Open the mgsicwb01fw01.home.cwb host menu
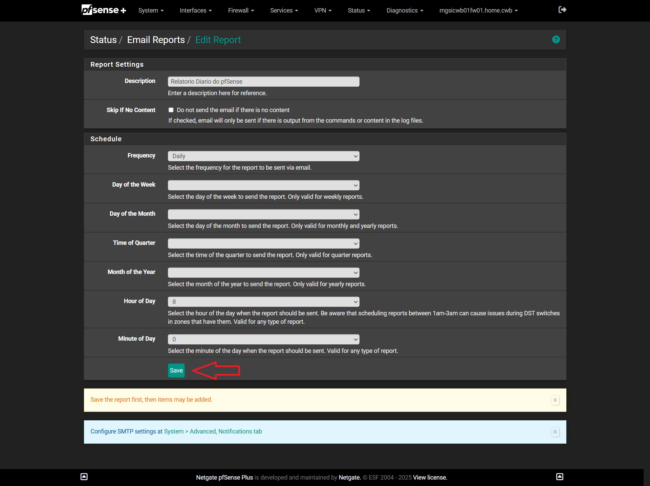Screen dimensions: 650x486 pos(478,10)
